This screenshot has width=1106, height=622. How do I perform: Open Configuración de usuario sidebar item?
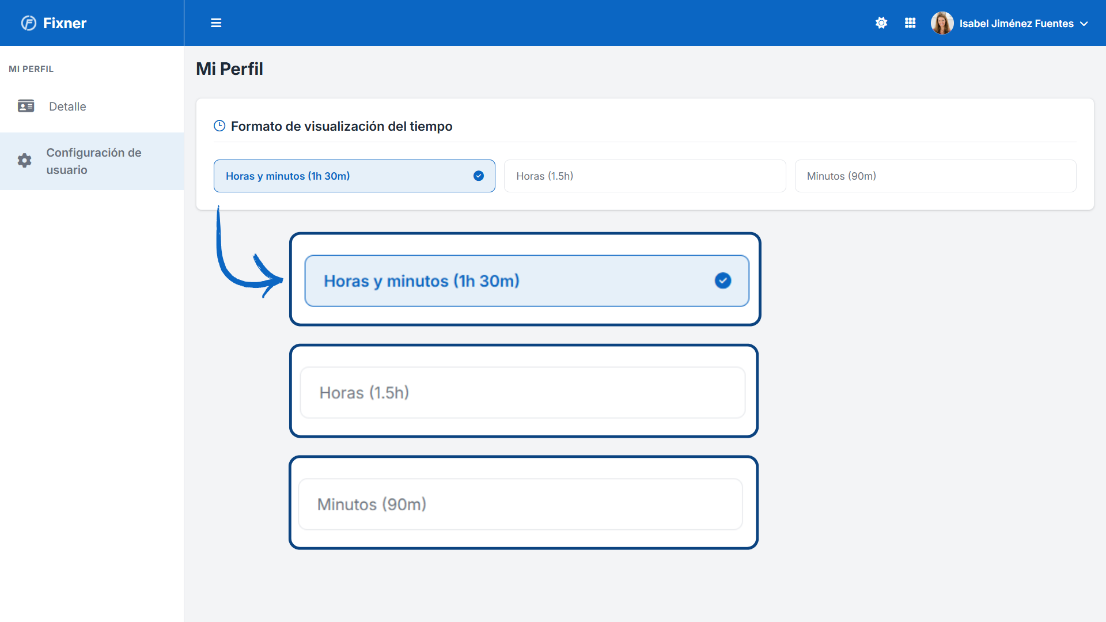(x=92, y=161)
